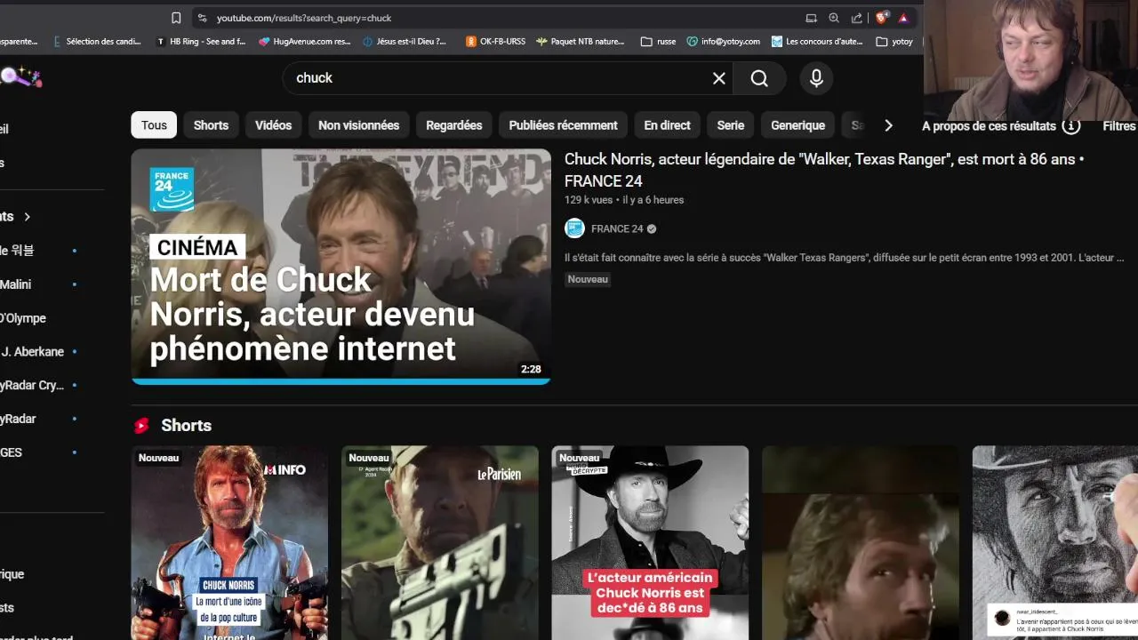The height and width of the screenshot is (640, 1138).
Task: Open the INFO Chuck Norris short
Action: click(x=229, y=542)
